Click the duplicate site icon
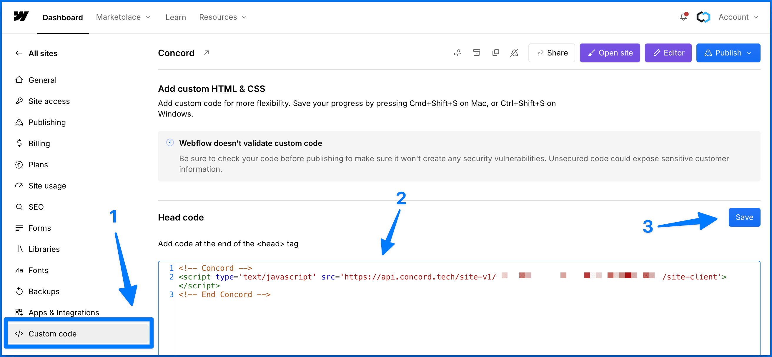772x357 pixels. click(496, 53)
